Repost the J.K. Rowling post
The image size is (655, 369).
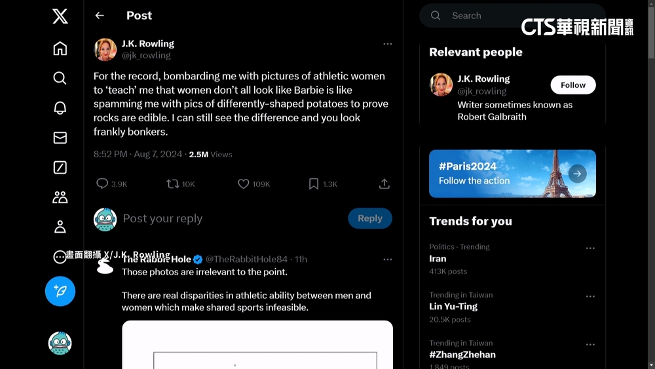pyautogui.click(x=173, y=184)
